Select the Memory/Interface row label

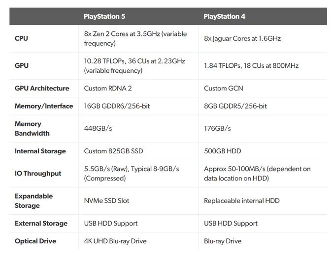click(44, 106)
